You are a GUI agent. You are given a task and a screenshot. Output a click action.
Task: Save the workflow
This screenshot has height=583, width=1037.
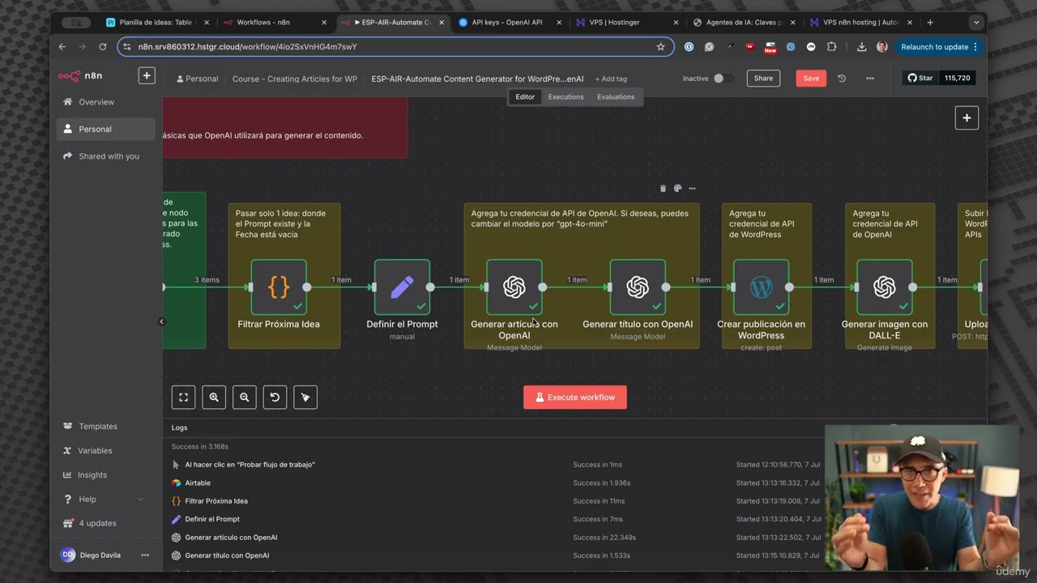[811, 79]
